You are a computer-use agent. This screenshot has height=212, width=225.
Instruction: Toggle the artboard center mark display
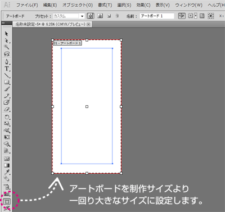(190, 16)
